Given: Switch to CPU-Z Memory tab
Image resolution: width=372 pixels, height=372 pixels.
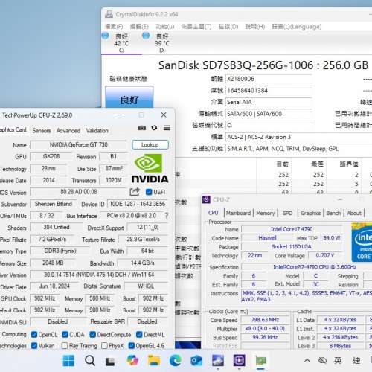Looking at the screenshot, I should (266, 213).
